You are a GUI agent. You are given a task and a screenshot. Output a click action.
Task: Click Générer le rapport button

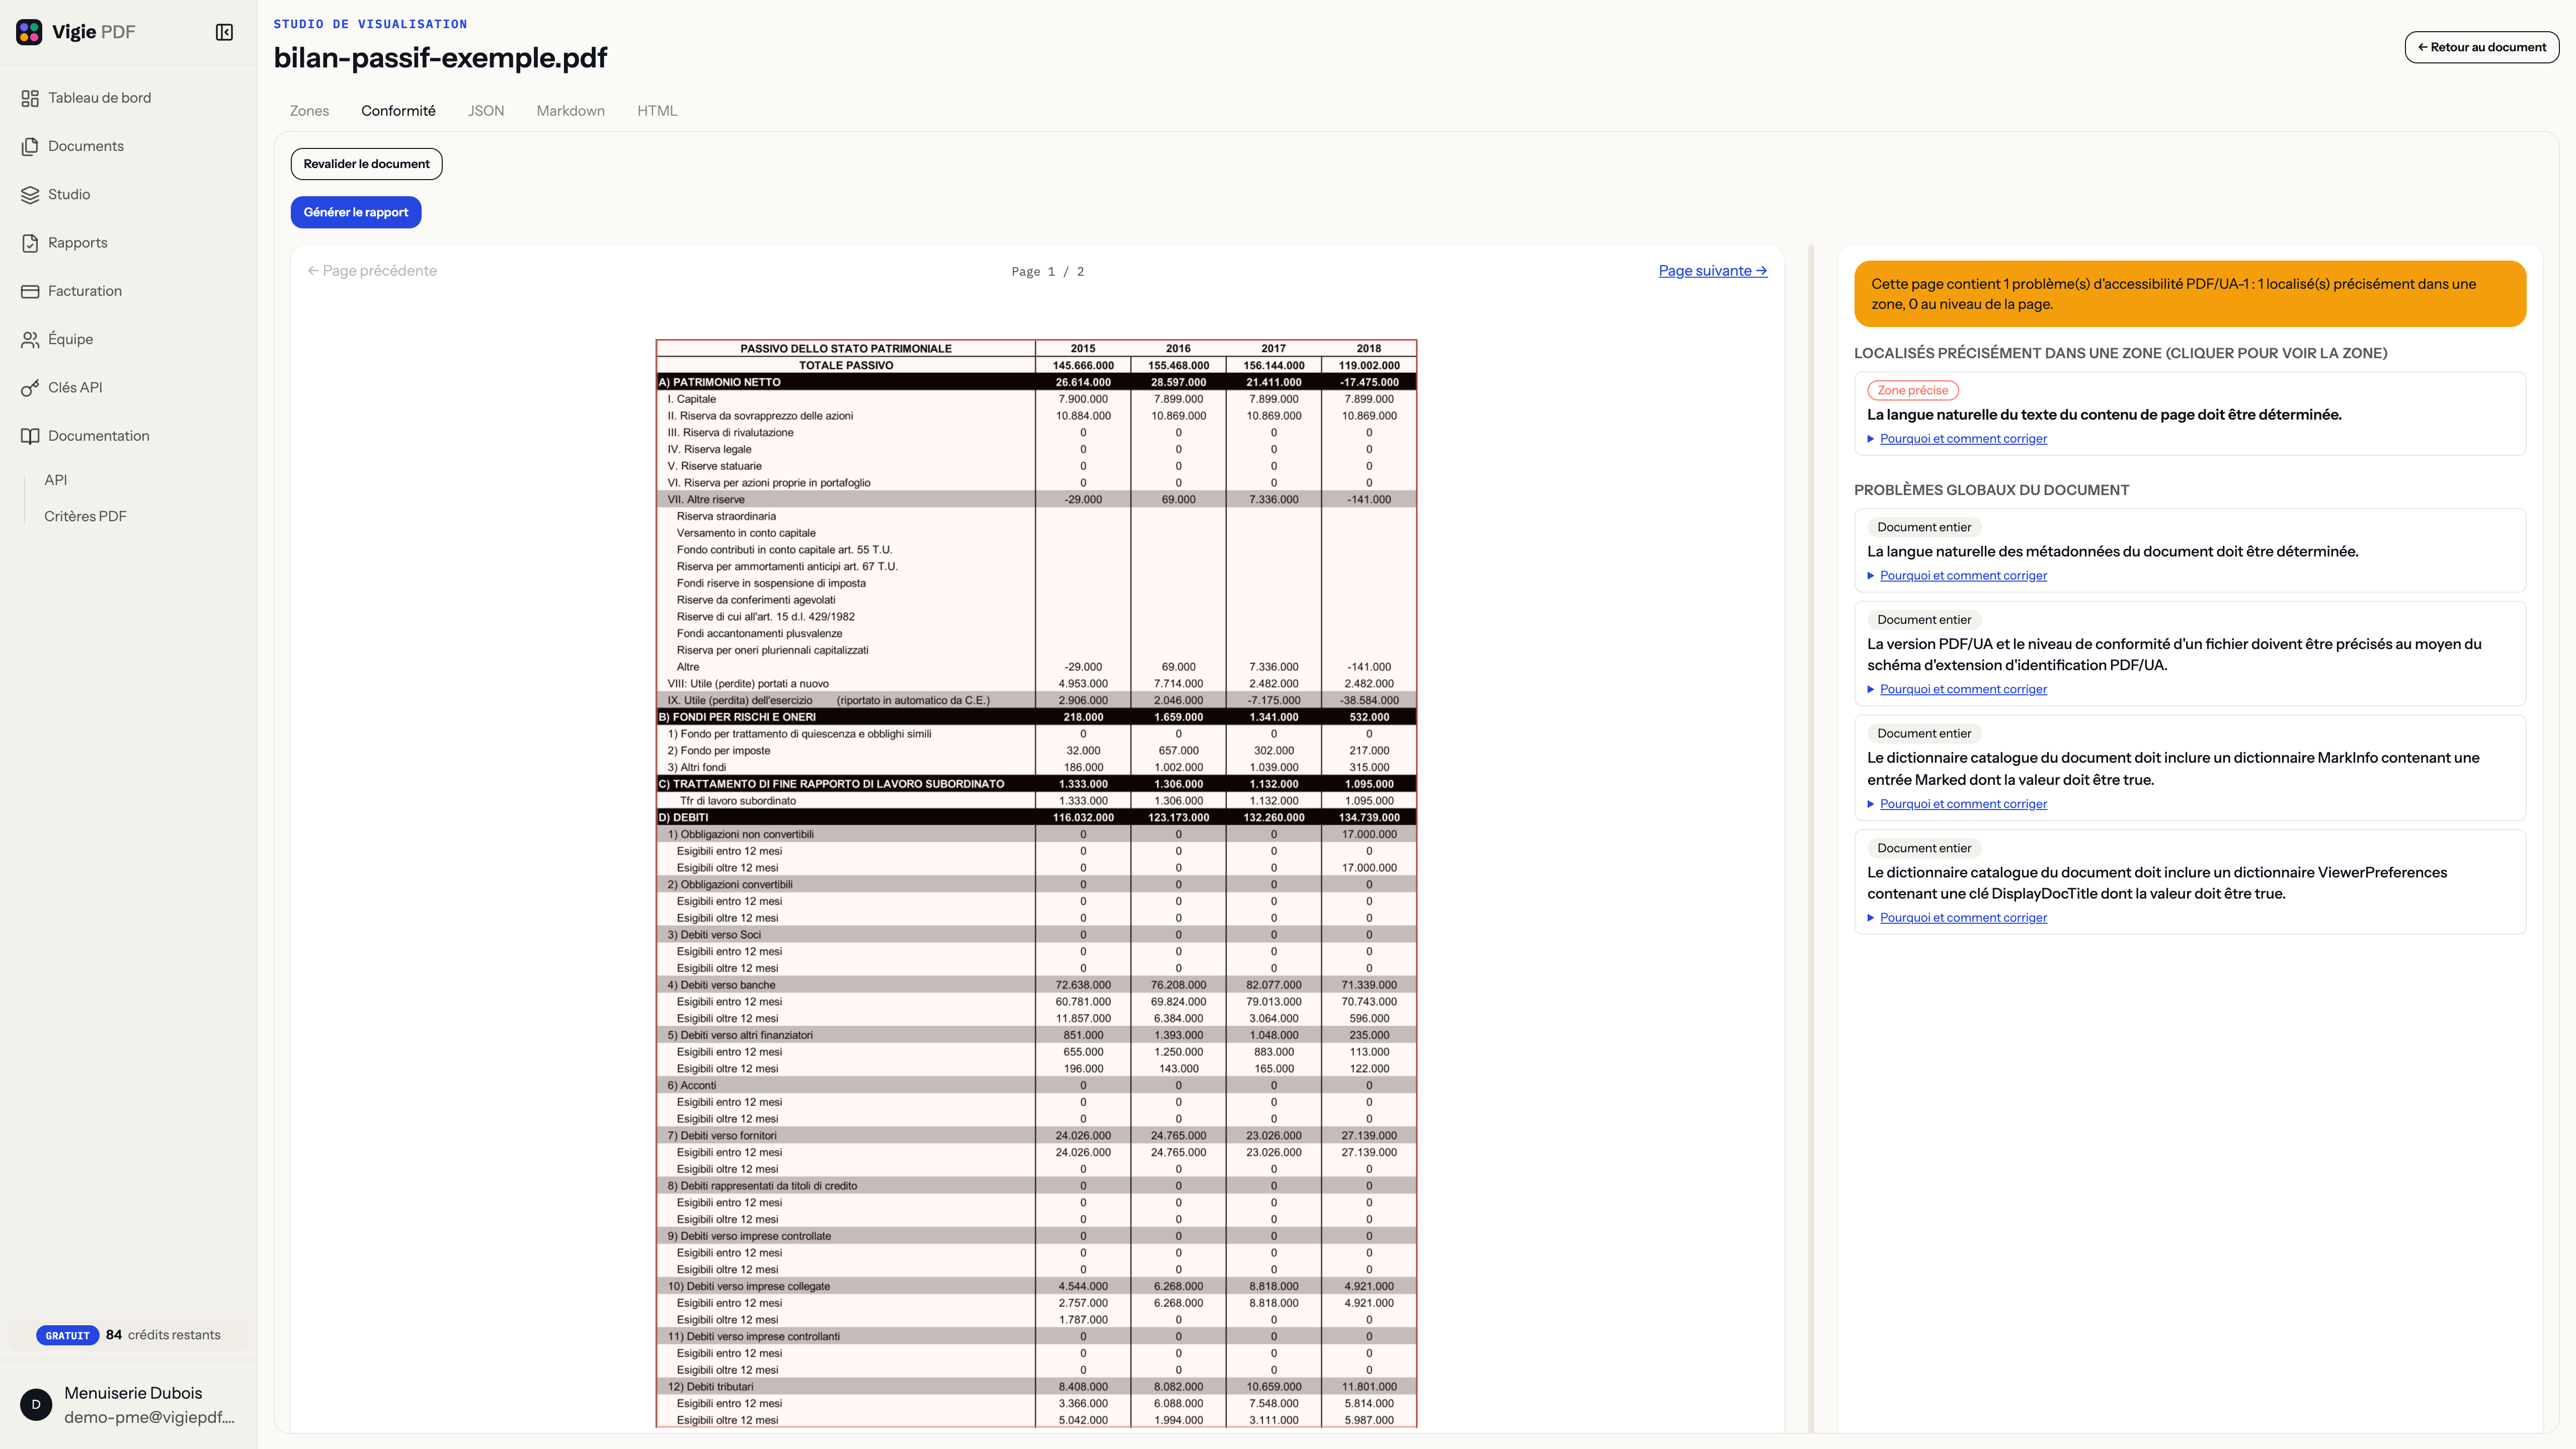tap(356, 212)
